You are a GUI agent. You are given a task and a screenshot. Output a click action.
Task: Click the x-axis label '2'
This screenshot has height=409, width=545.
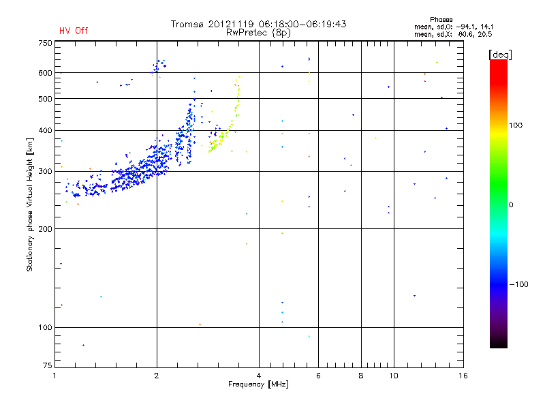tap(157, 376)
